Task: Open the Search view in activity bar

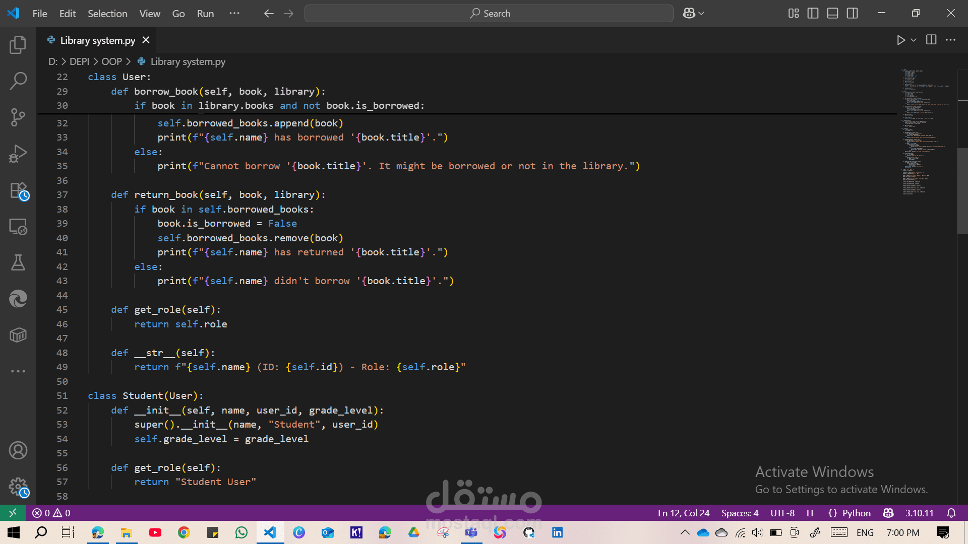Action: pyautogui.click(x=18, y=81)
